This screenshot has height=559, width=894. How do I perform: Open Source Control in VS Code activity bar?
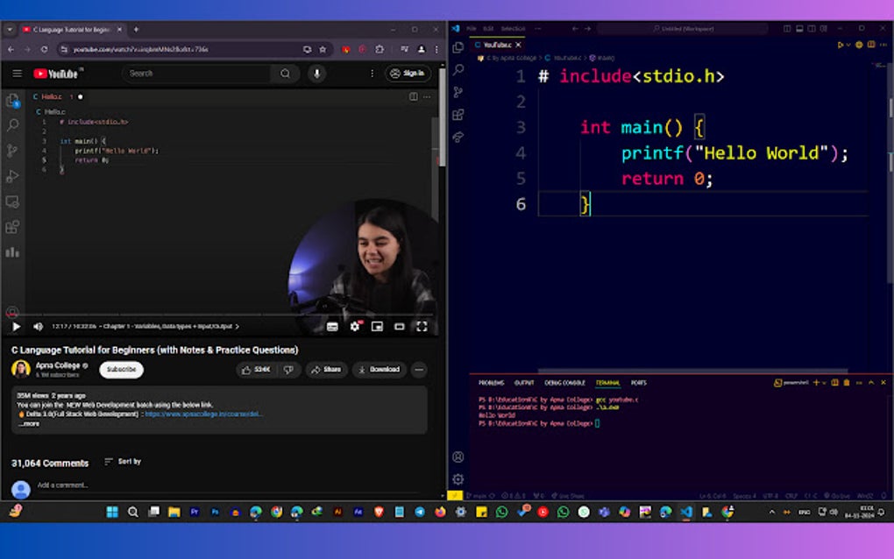pos(458,92)
